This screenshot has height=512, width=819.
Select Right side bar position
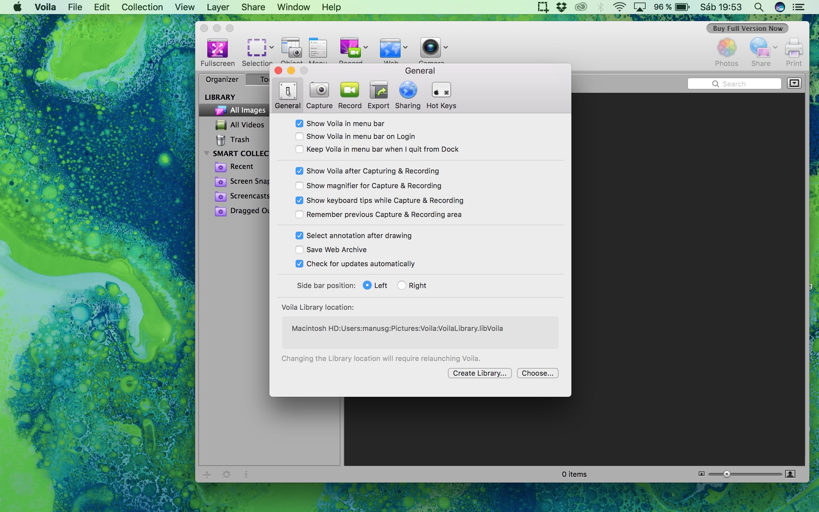point(402,285)
